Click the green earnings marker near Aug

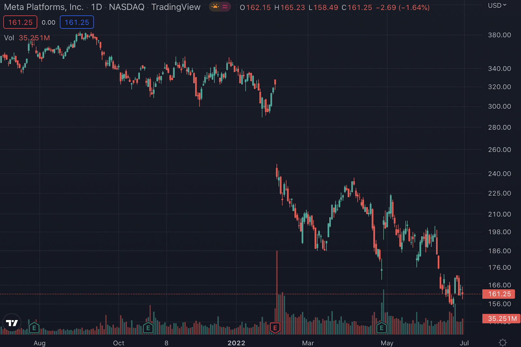34,328
